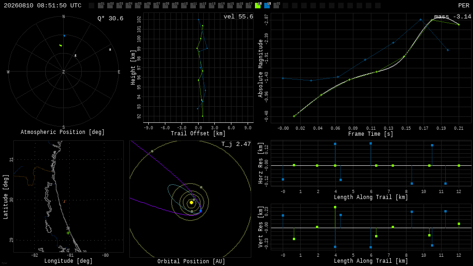
Task: Click the station 17 indicator square
Action: [249, 5]
